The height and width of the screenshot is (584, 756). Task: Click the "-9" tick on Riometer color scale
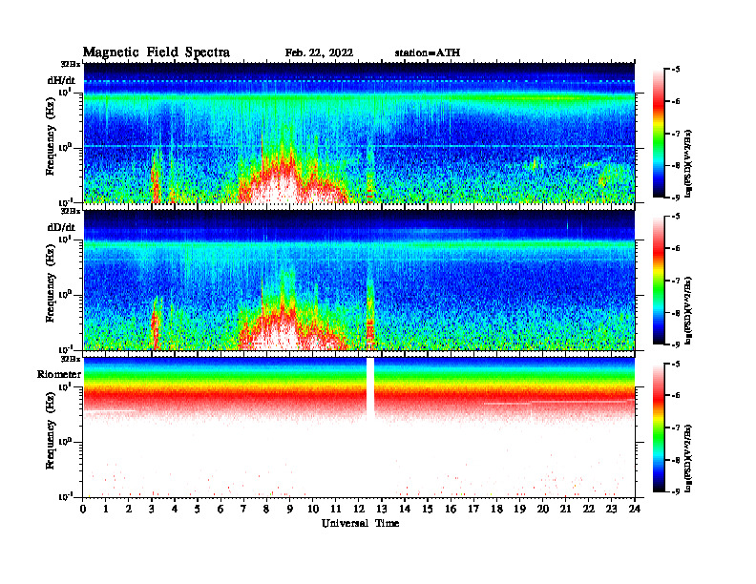click(676, 491)
